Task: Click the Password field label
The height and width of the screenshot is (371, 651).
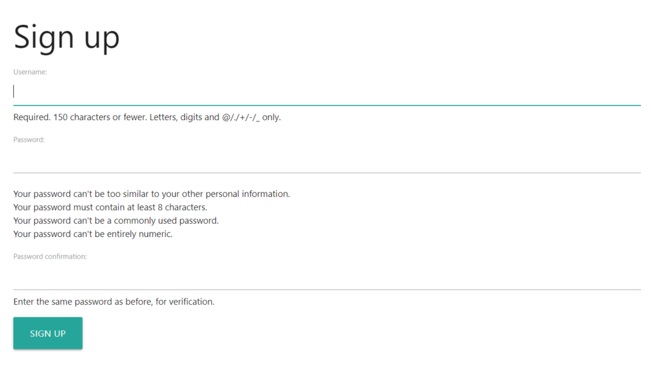Action: 29,139
